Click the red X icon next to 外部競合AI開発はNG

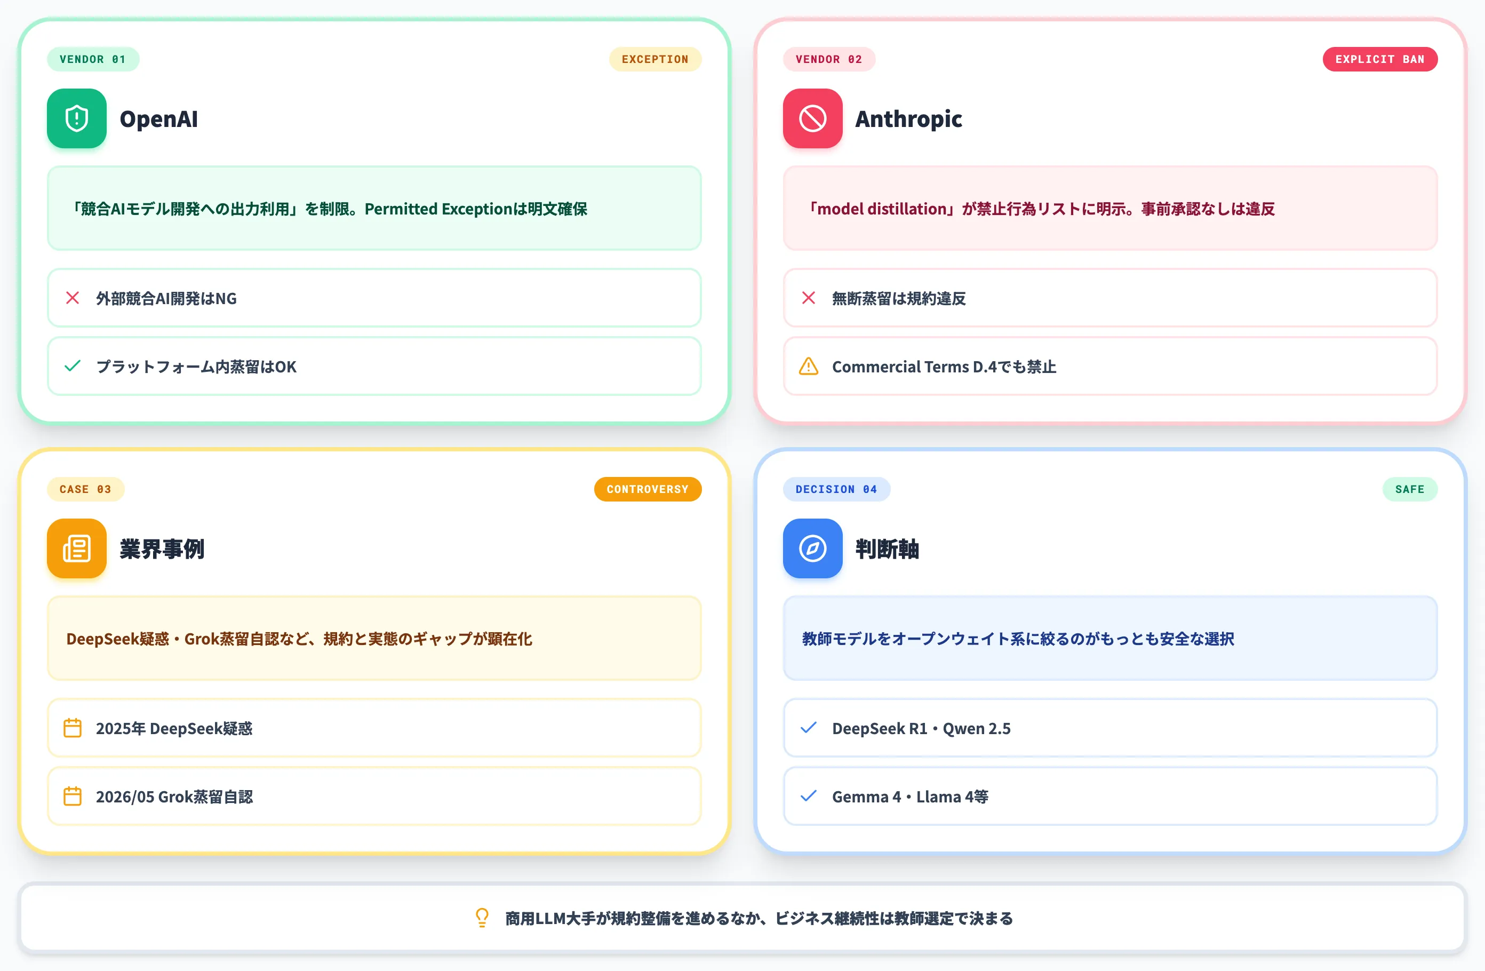click(x=73, y=298)
